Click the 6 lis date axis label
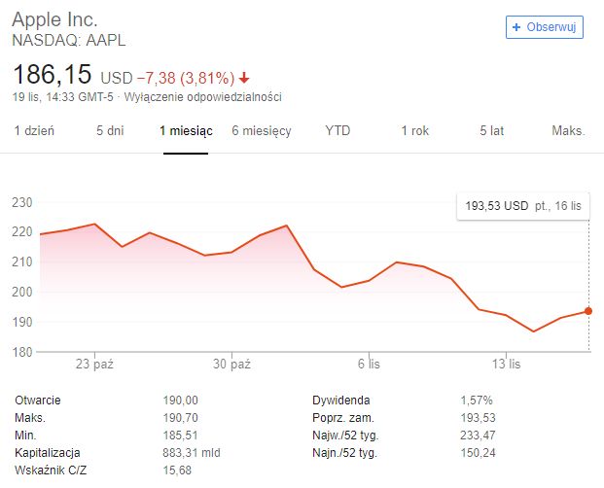Image resolution: width=604 pixels, height=488 pixels. 367,365
